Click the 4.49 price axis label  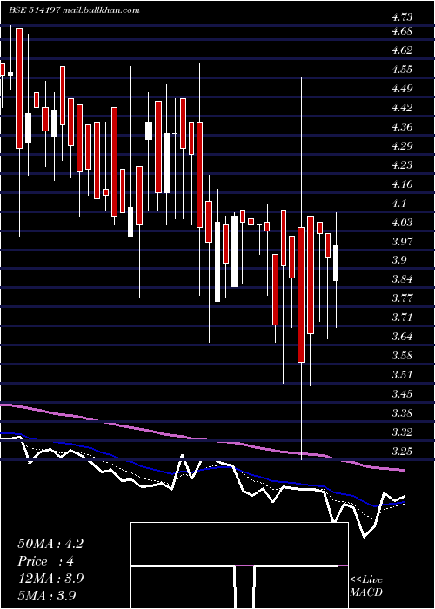point(402,89)
